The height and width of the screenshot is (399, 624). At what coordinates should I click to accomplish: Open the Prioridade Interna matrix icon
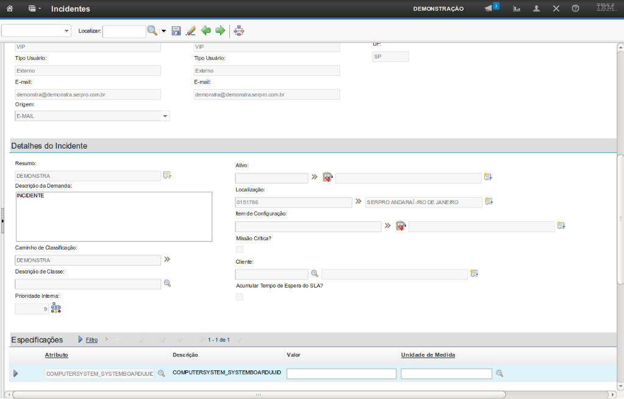[x=56, y=308]
